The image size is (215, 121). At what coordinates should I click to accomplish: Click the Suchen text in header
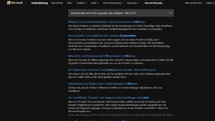click(209, 3)
